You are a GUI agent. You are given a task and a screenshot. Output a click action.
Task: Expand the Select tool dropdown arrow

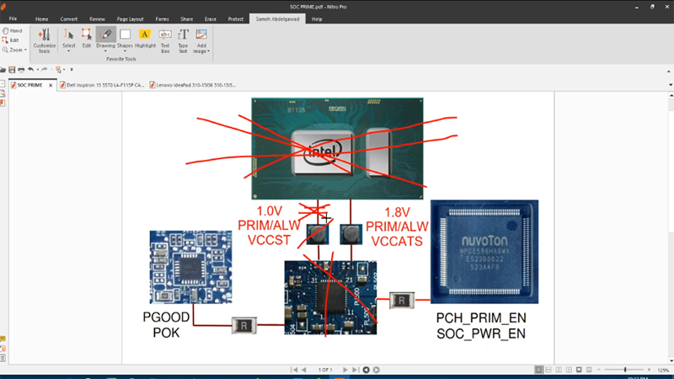click(69, 51)
